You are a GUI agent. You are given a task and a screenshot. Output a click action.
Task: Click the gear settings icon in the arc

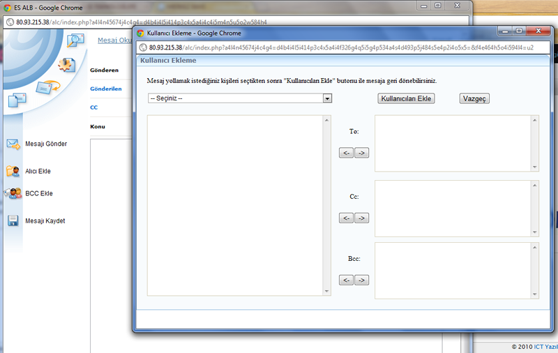click(66, 65)
